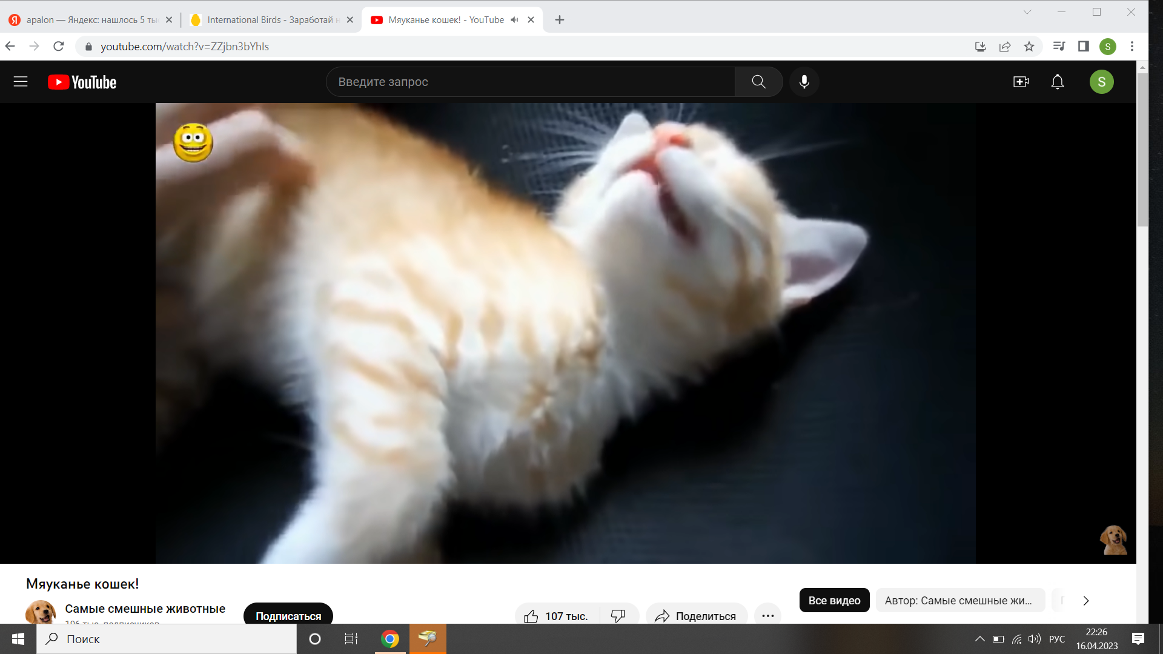Click the 'Подписаться' subscribe button
This screenshot has height=654, width=1163.
pos(288,615)
